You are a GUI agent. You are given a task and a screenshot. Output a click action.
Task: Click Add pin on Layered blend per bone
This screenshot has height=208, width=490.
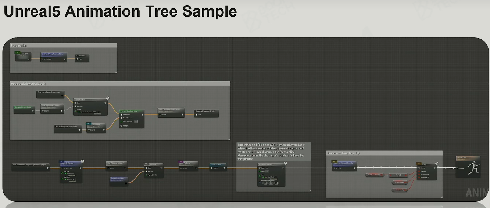pyautogui.click(x=124, y=125)
